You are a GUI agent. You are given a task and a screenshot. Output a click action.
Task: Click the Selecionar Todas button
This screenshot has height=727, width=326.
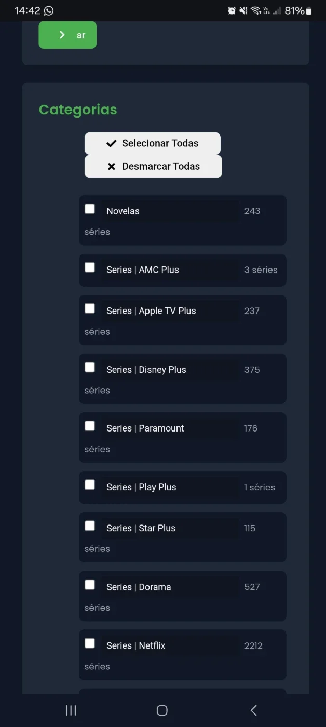(x=153, y=143)
